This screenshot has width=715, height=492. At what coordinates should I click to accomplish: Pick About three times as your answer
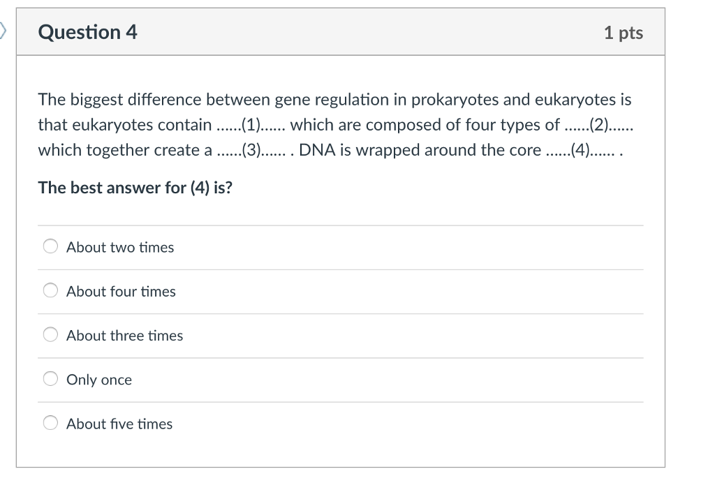coord(50,334)
